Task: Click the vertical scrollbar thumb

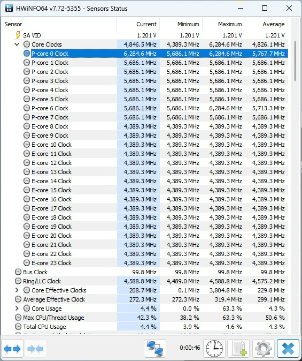Action: click(295, 61)
